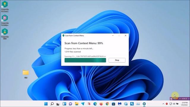This screenshot has width=190, height=107.
Task: Launch Firefox from the taskbar
Action: pyautogui.click(x=101, y=104)
